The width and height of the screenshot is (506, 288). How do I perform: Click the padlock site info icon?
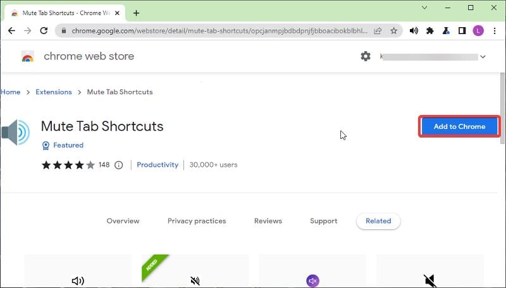pyautogui.click(x=64, y=30)
